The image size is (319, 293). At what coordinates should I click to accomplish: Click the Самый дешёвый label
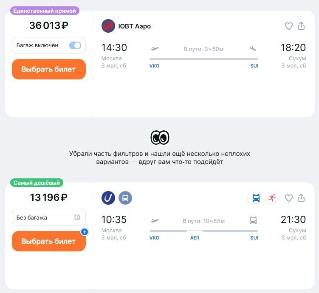[37, 183]
